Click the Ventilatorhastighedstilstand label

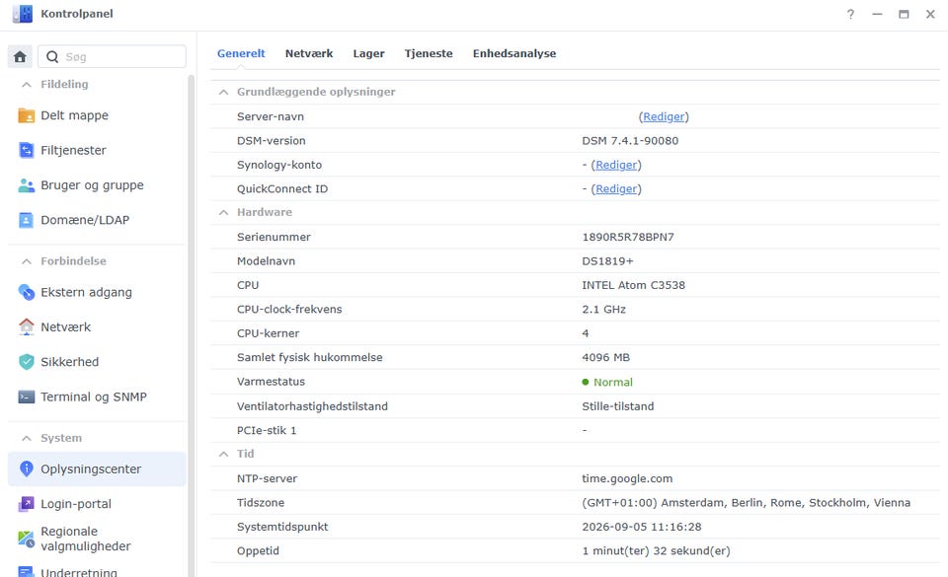pos(313,406)
